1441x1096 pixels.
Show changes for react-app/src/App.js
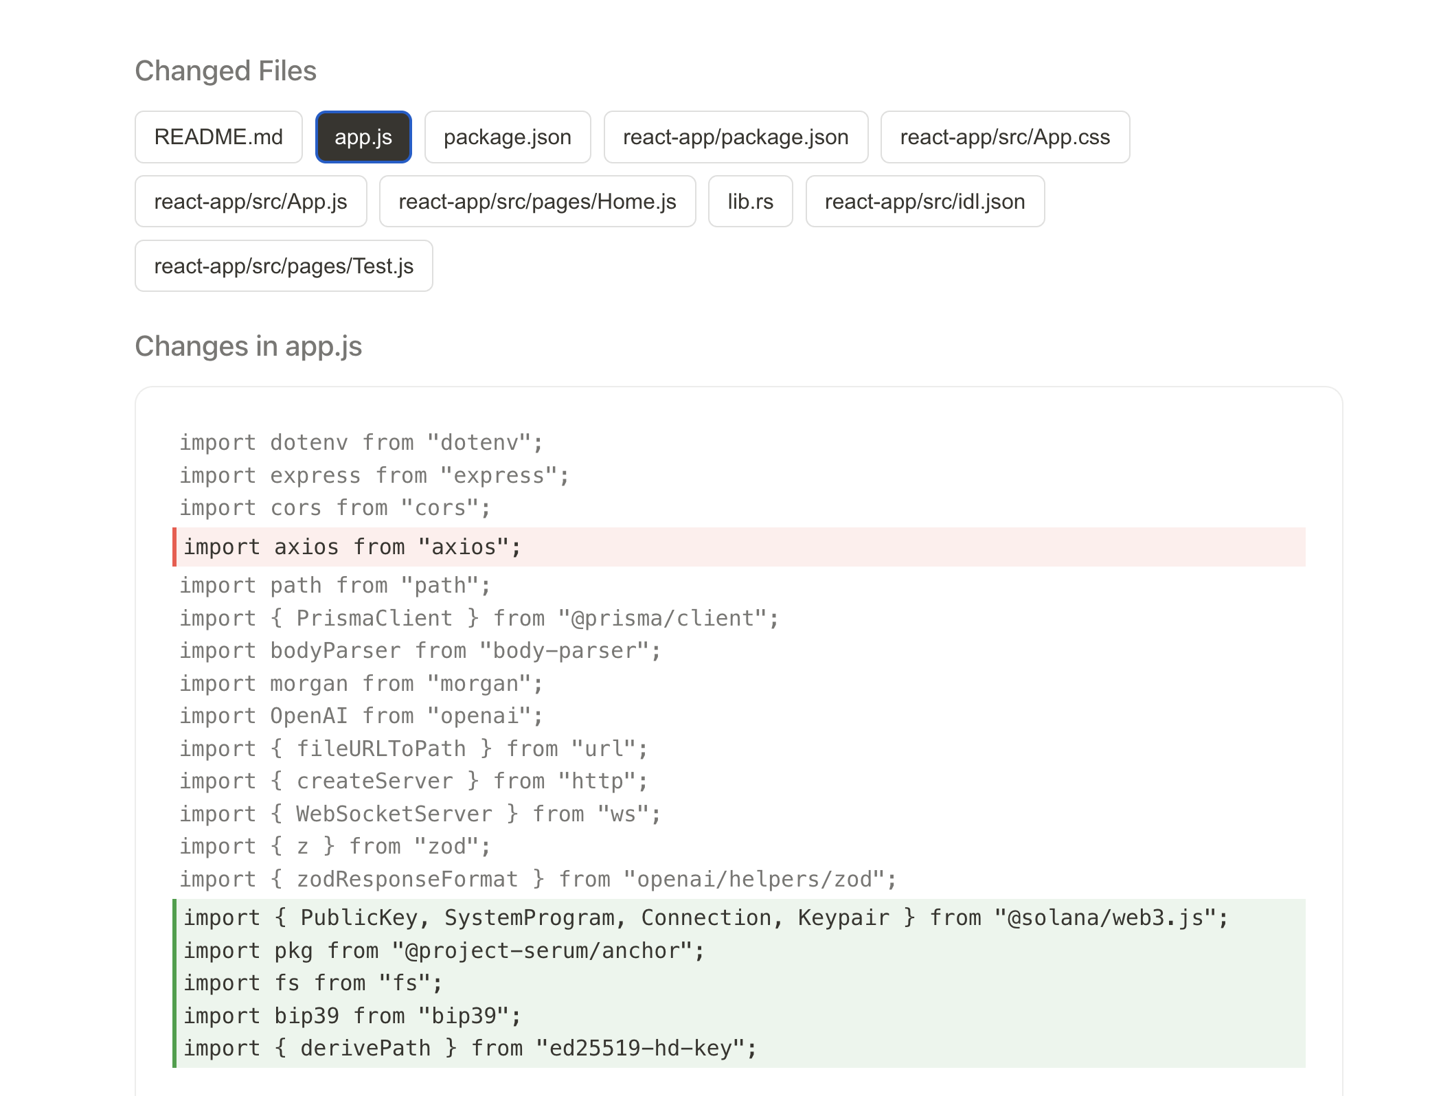[250, 201]
